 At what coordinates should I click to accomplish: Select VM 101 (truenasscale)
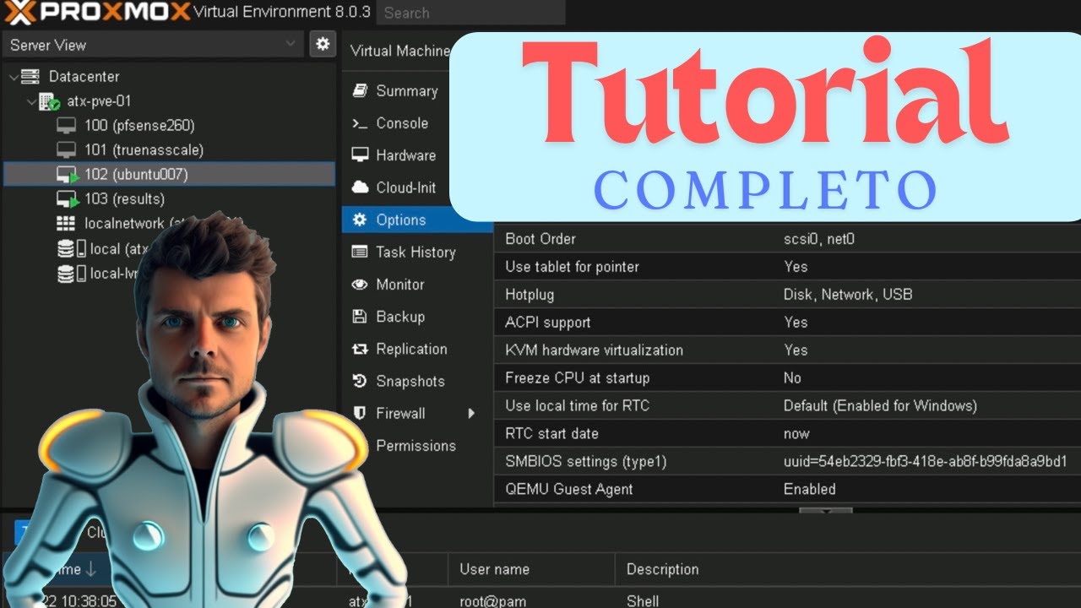144,150
